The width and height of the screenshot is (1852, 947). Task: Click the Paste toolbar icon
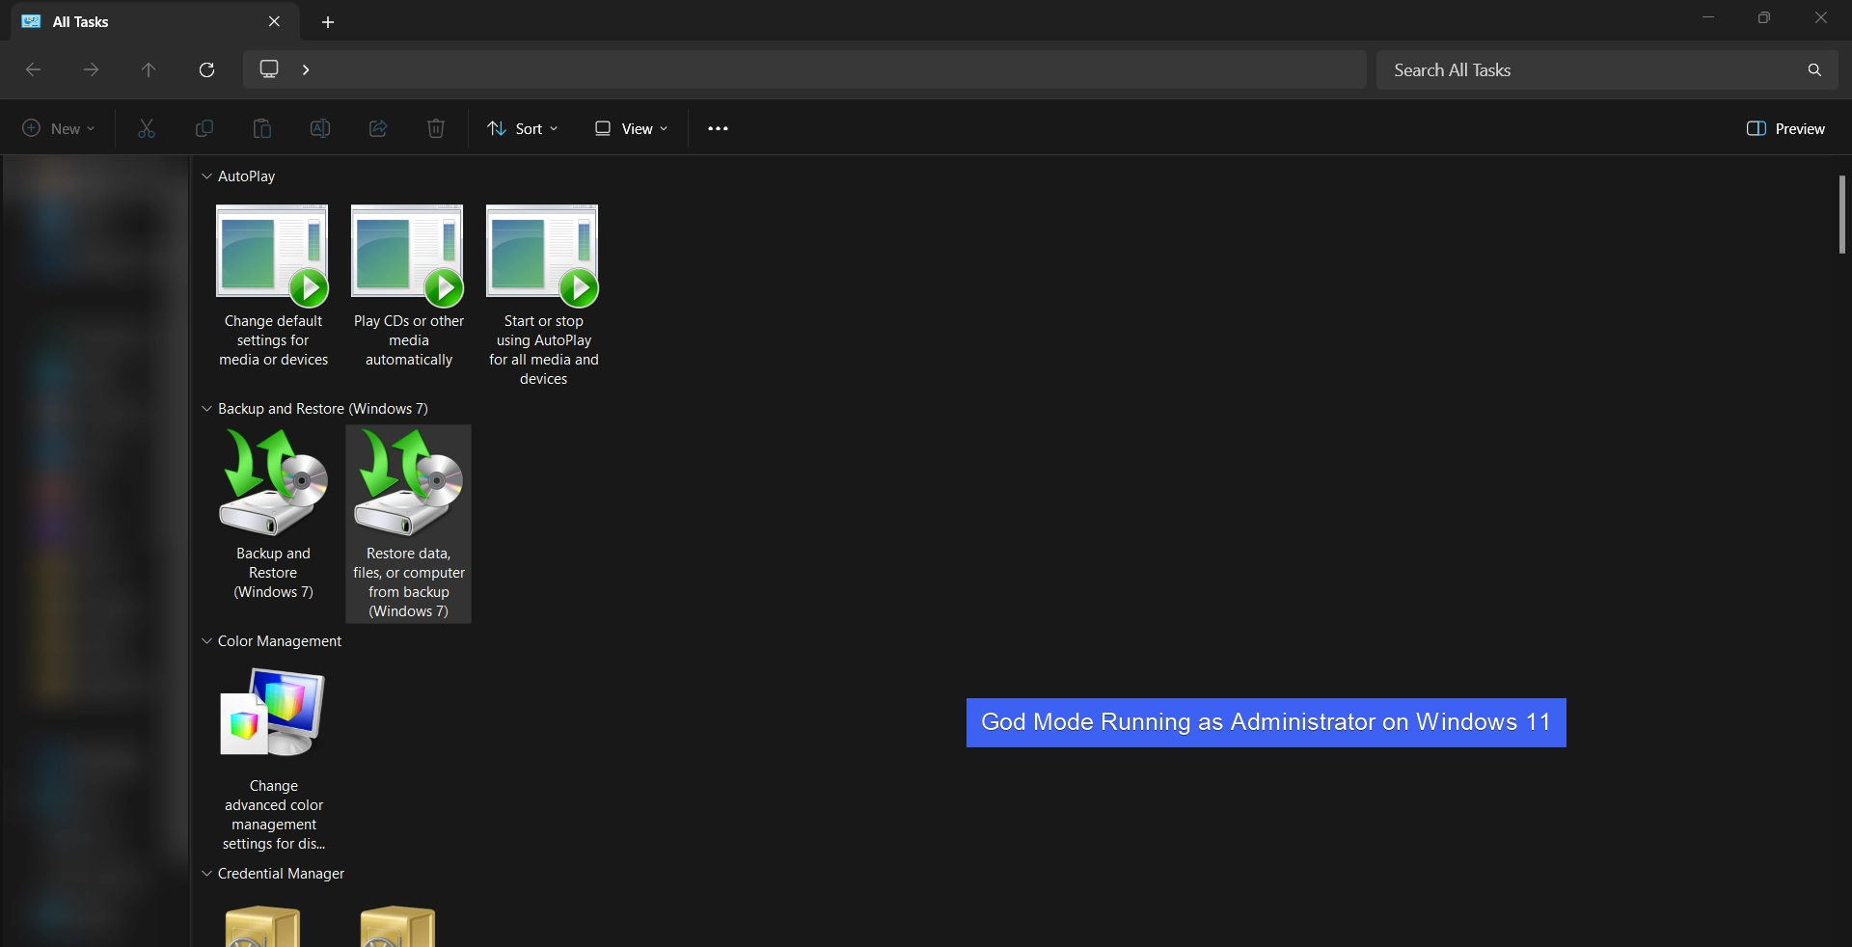click(x=262, y=128)
